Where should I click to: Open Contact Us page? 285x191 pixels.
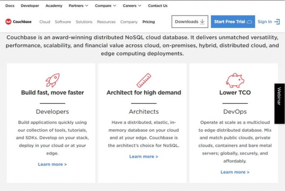[158, 6]
